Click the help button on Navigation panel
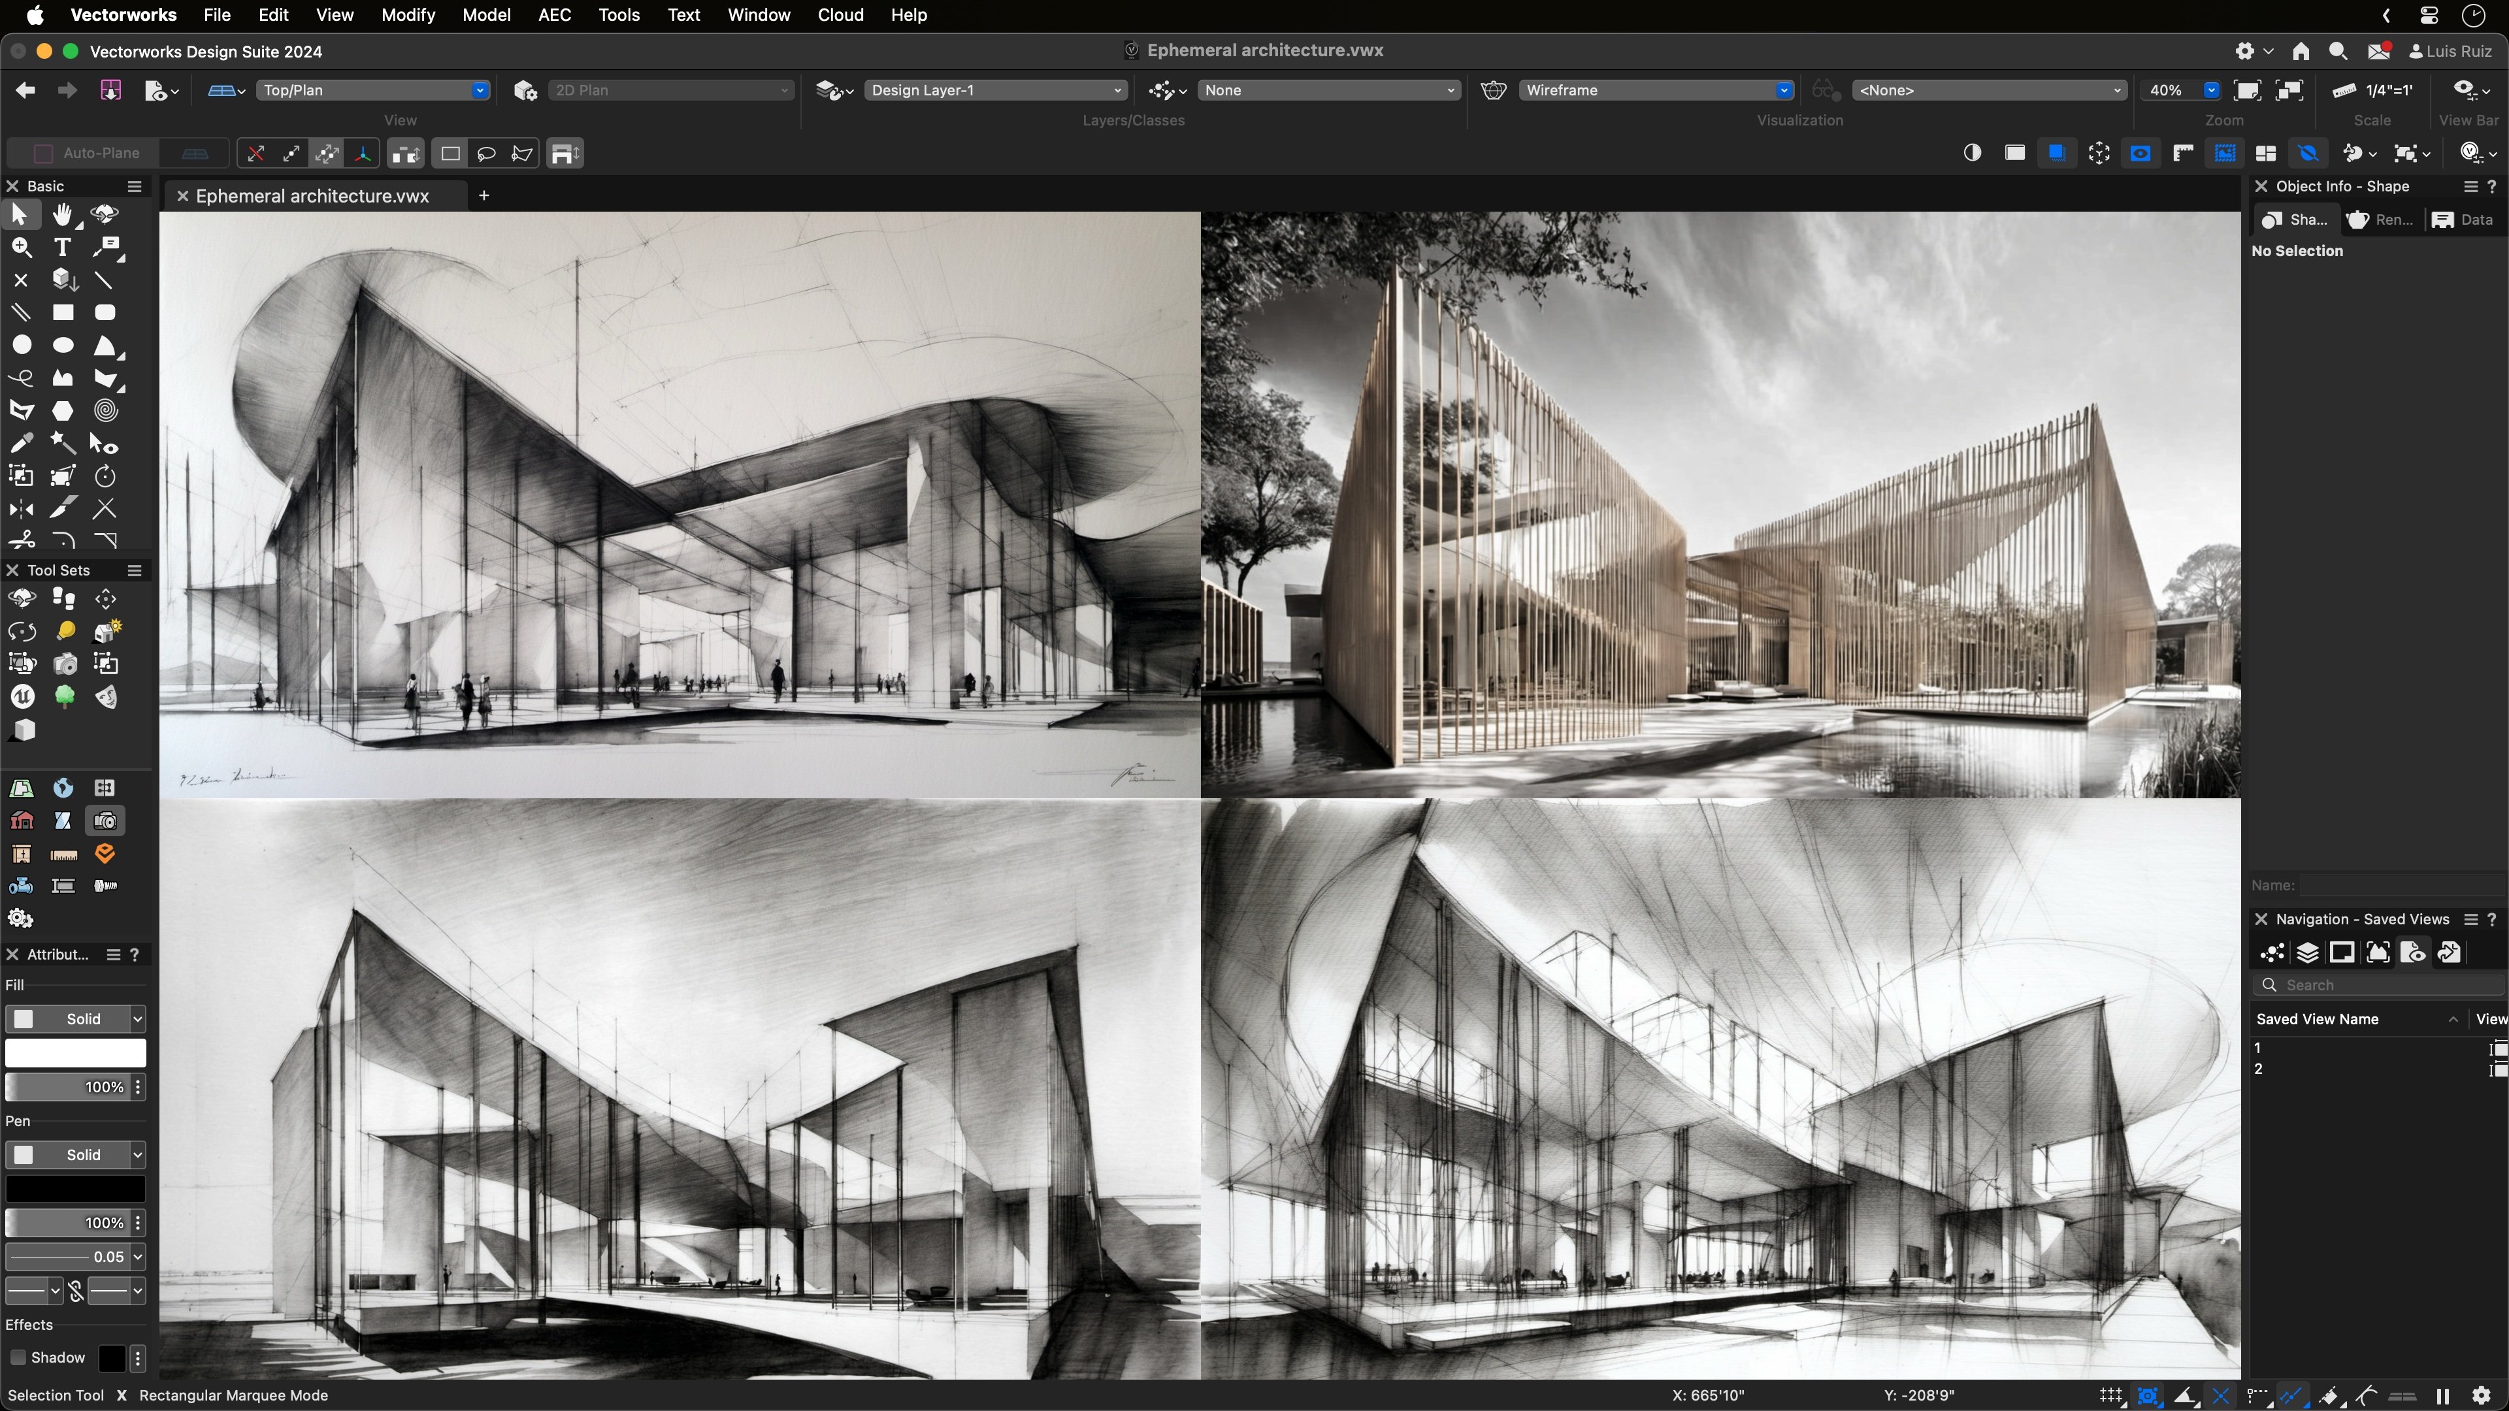Viewport: 2509px width, 1411px height. pyautogui.click(x=2493, y=919)
